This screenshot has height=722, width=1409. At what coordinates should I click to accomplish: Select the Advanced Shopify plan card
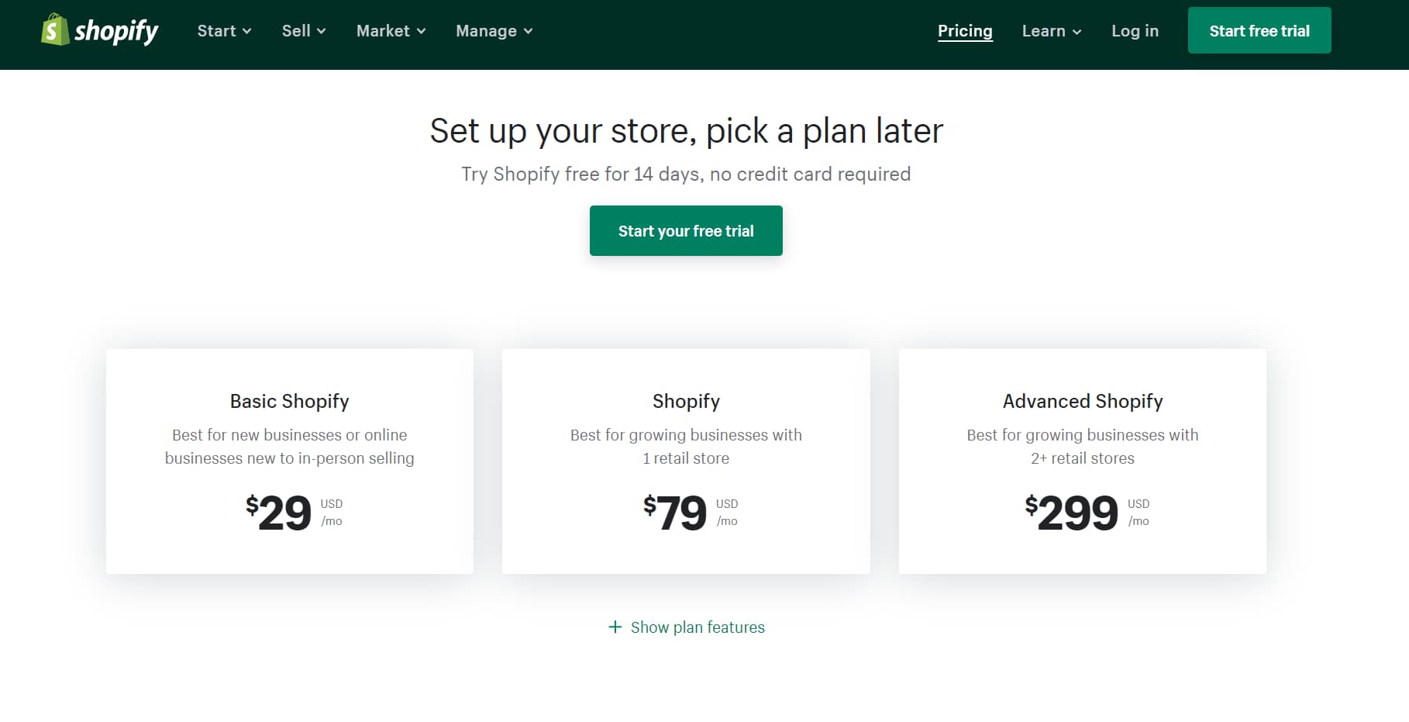[x=1082, y=461]
